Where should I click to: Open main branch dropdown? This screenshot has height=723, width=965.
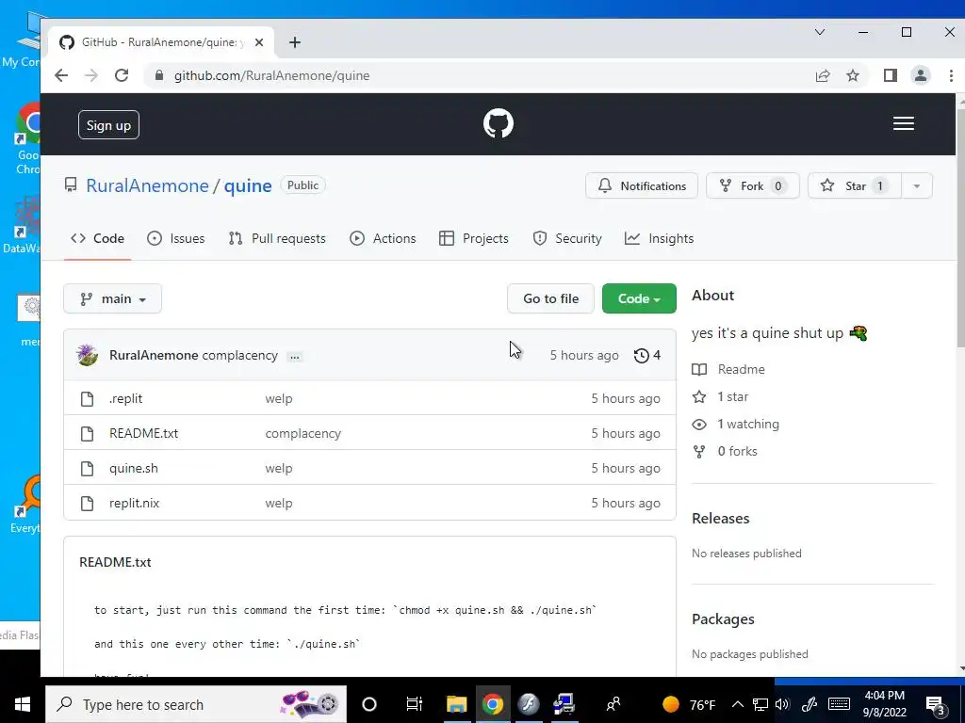click(x=113, y=298)
